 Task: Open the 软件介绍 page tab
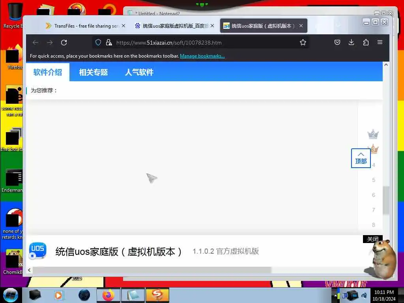pyautogui.click(x=48, y=72)
